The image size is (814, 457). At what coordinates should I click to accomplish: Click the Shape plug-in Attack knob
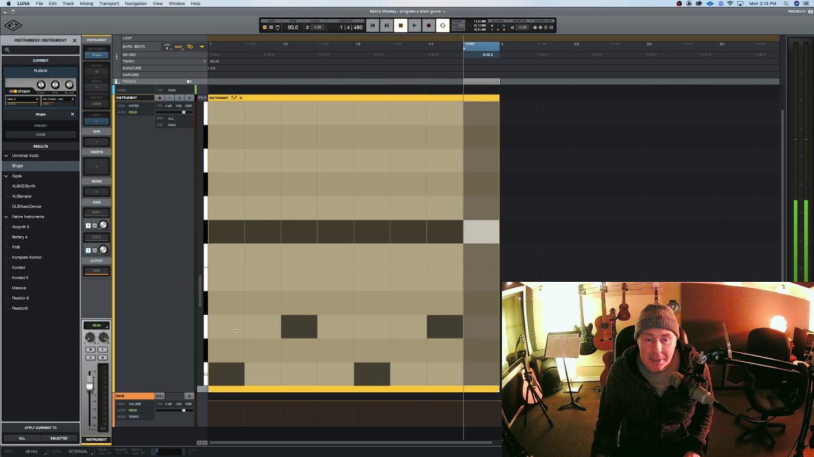41,84
